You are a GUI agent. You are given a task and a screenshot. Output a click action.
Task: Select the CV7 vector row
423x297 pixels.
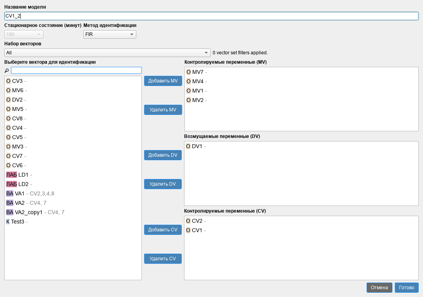[x=73, y=156]
